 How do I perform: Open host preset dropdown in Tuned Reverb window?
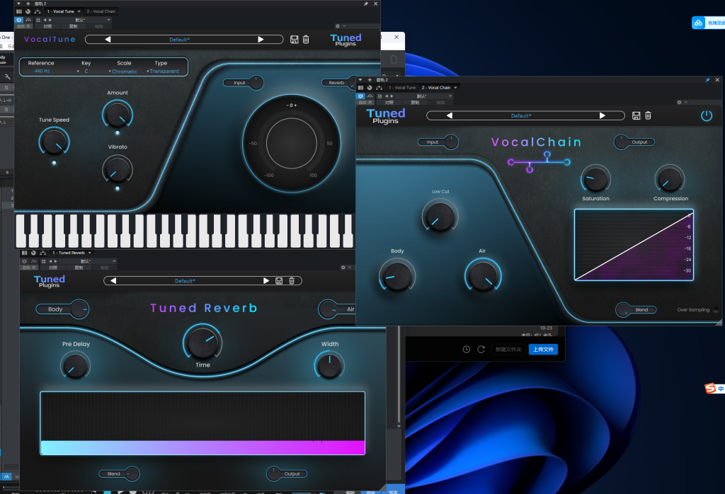point(89,262)
